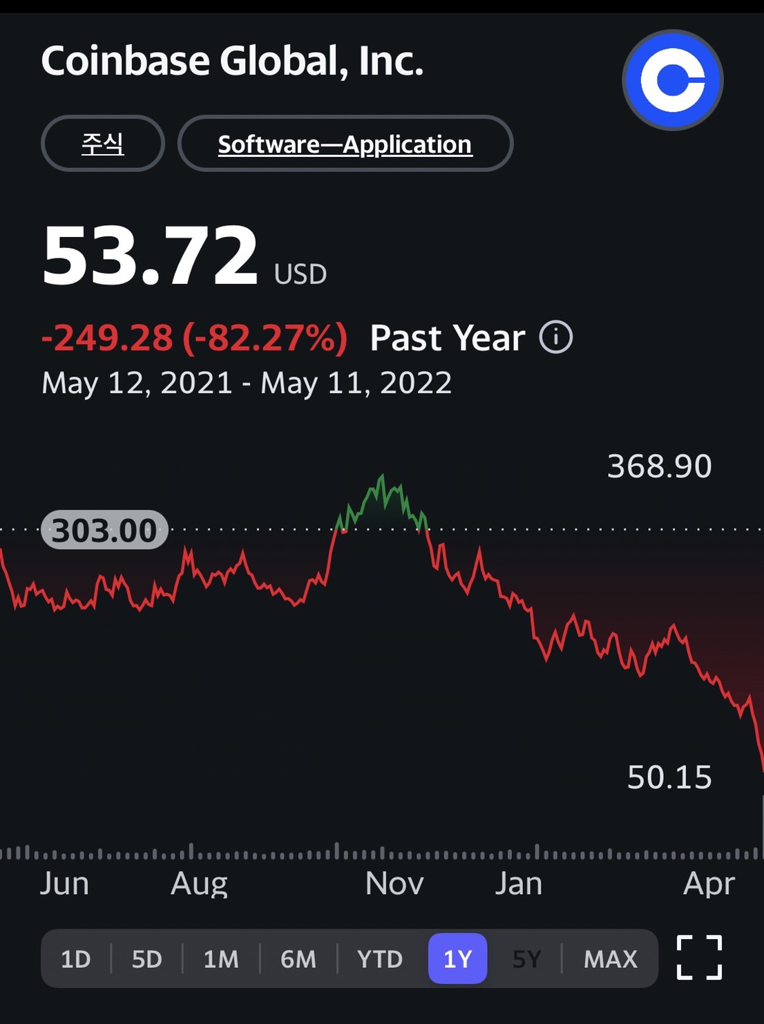Tap the volume bars above Aug
764x1024 pixels.
tap(191, 851)
